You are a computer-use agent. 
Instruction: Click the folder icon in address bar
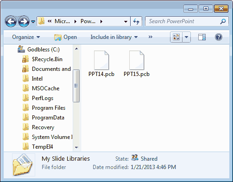pyautogui.click(x=41, y=21)
